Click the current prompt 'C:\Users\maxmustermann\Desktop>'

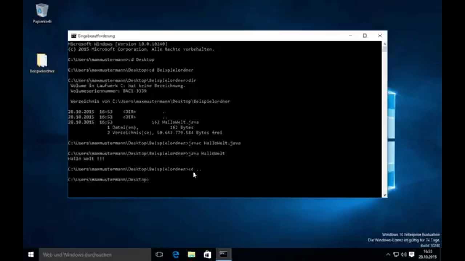pyautogui.click(x=108, y=180)
